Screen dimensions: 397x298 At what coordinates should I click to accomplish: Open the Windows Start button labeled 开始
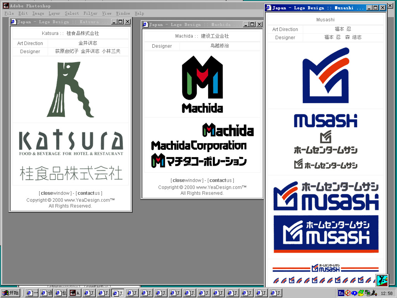(x=11, y=293)
